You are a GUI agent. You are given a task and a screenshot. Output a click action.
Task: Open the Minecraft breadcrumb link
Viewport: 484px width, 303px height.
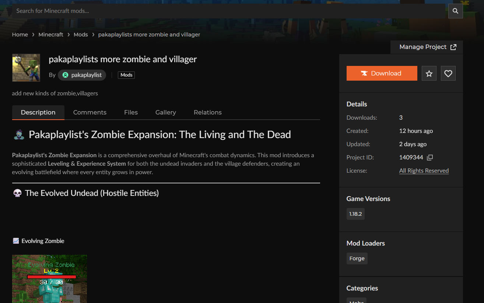[x=51, y=35]
